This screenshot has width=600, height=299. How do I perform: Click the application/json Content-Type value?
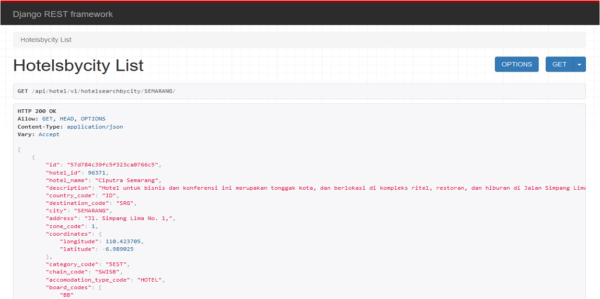(x=95, y=126)
